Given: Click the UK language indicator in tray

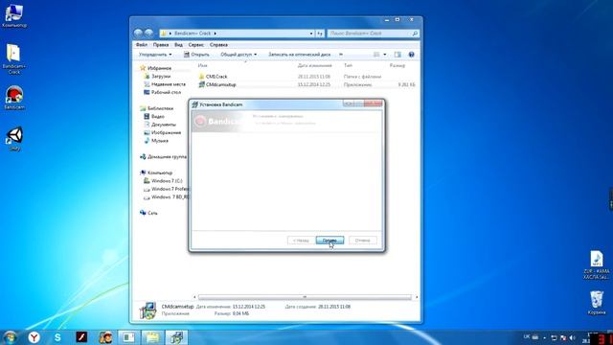Looking at the screenshot, I should pos(527,336).
